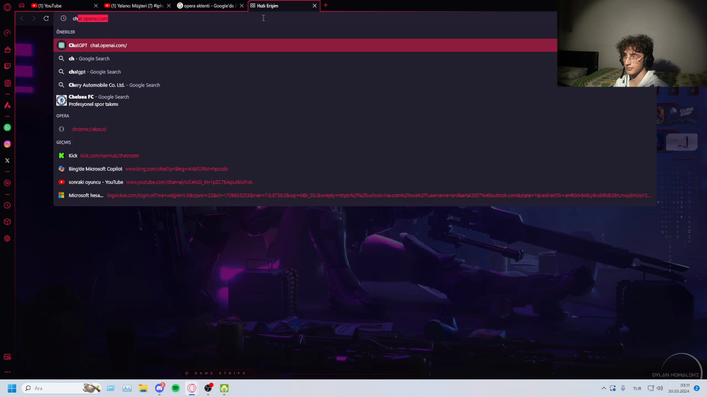
Task: Open WhatsApp messenger in sidebar
Action: point(7,127)
